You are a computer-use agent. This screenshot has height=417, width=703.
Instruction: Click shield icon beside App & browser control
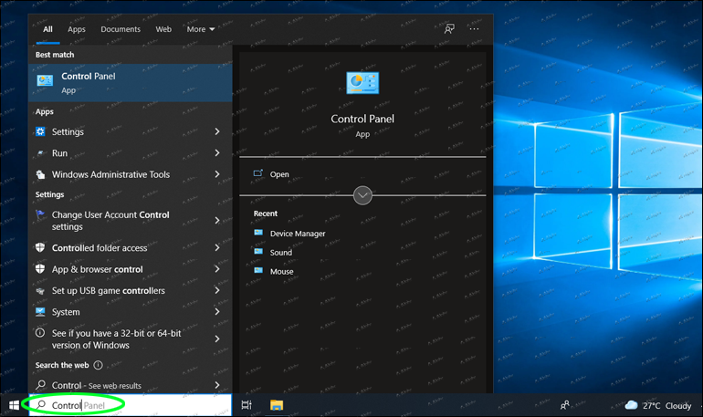(40, 269)
